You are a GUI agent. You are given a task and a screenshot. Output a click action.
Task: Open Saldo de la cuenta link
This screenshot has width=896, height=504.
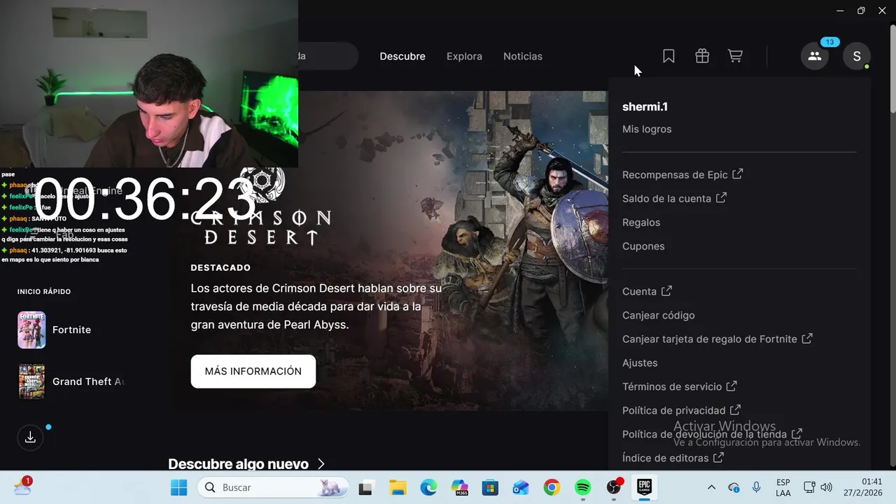[x=674, y=198]
